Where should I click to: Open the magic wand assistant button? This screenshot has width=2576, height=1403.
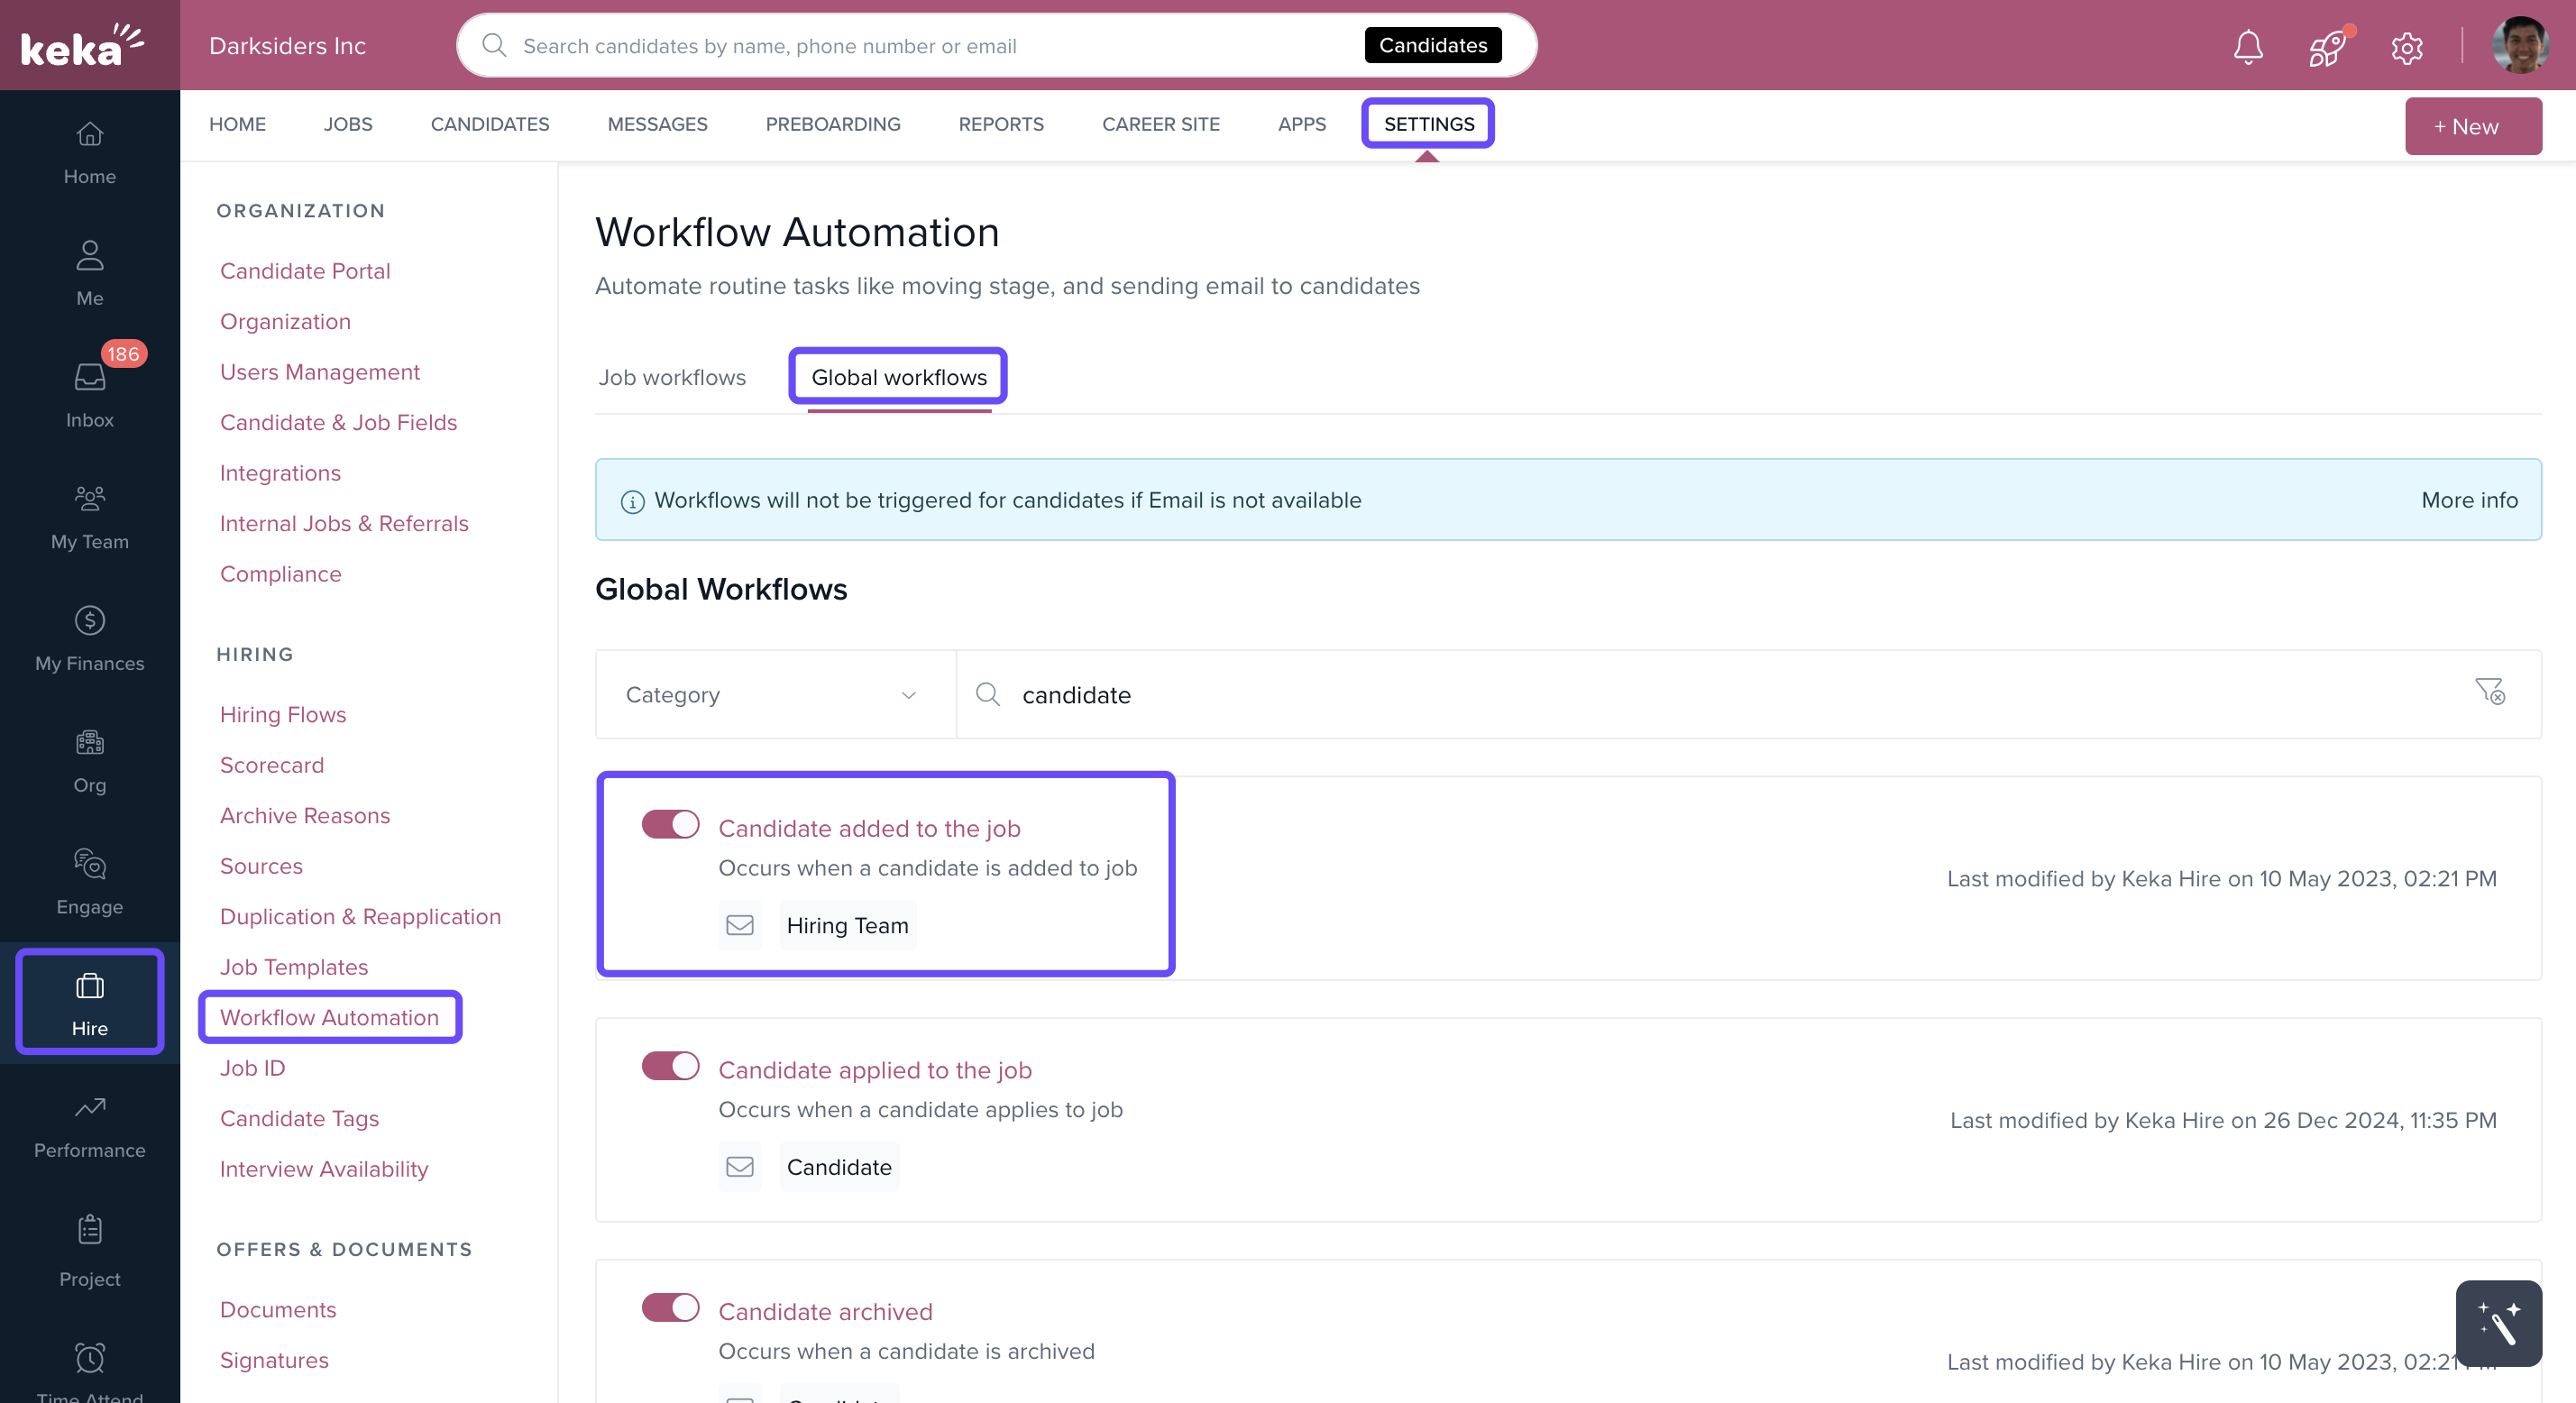click(x=2498, y=1322)
